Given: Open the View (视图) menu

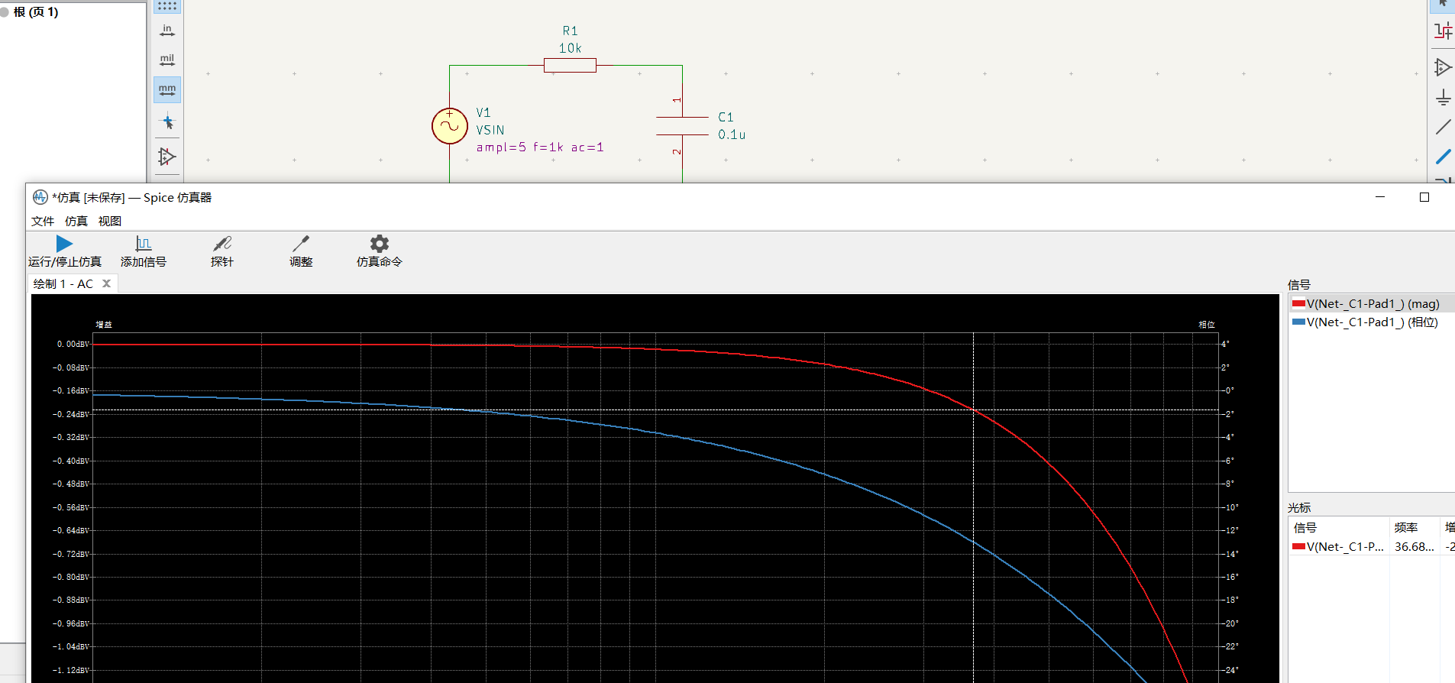Looking at the screenshot, I should pyautogui.click(x=110, y=221).
